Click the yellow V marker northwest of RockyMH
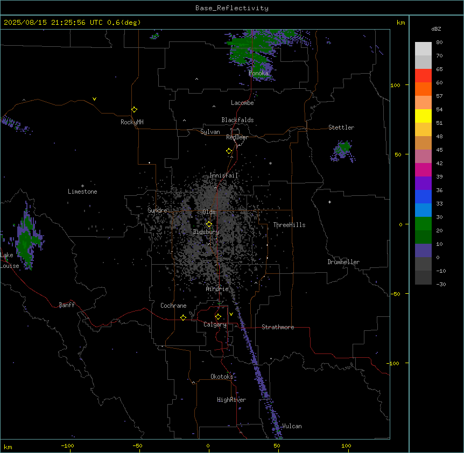 click(x=94, y=99)
